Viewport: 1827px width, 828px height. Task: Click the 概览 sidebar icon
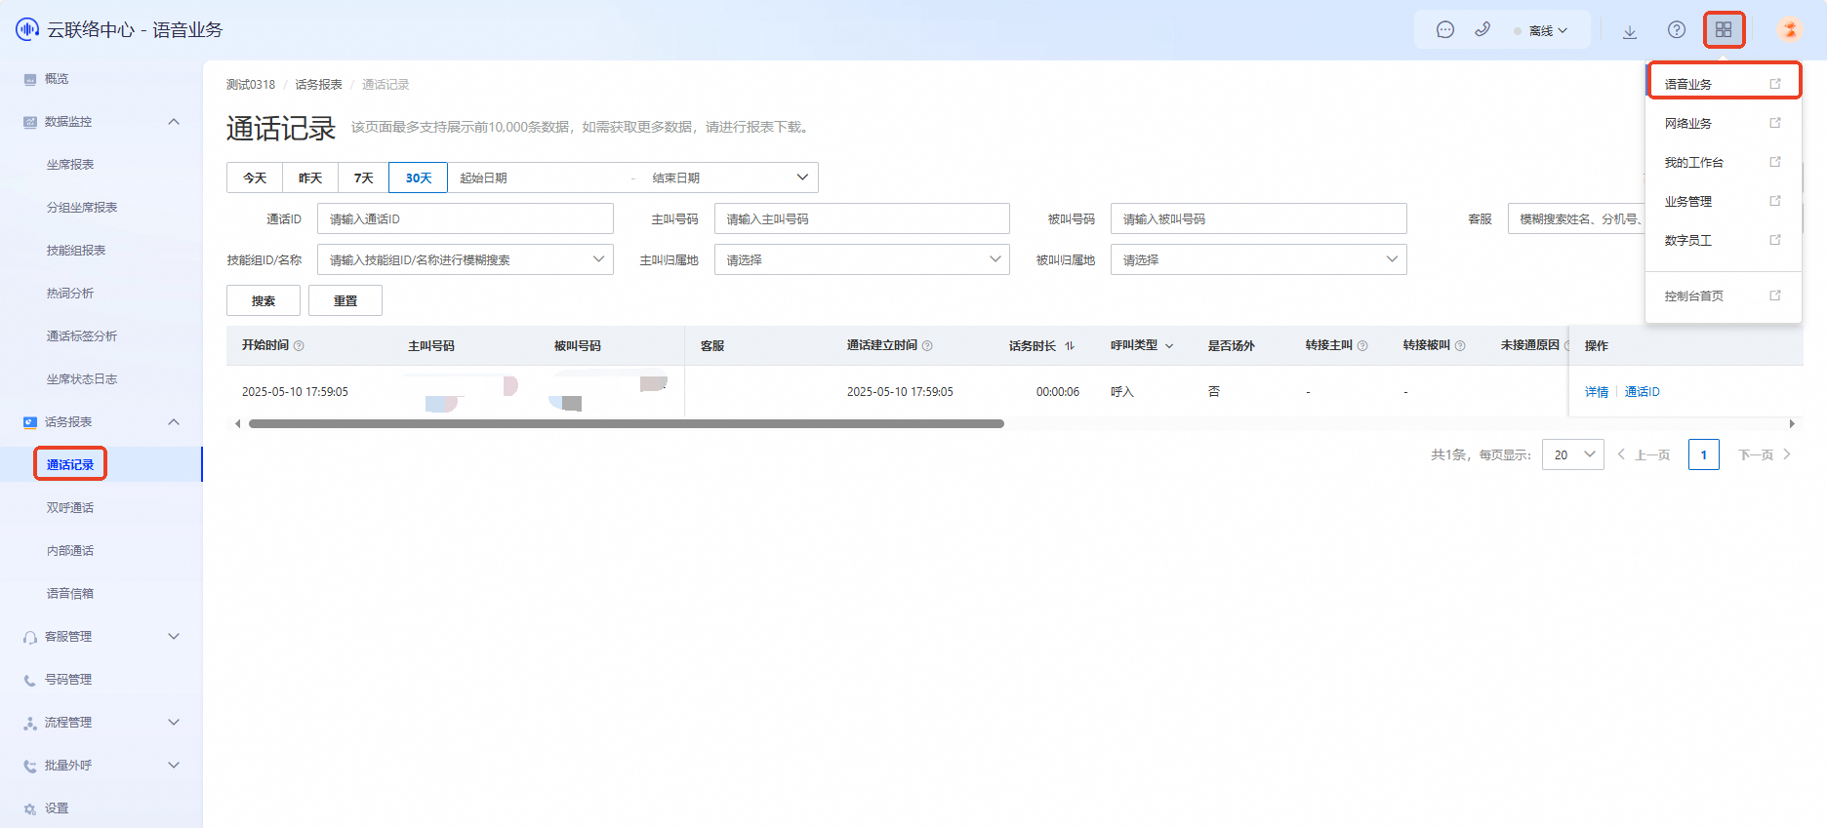pos(30,79)
